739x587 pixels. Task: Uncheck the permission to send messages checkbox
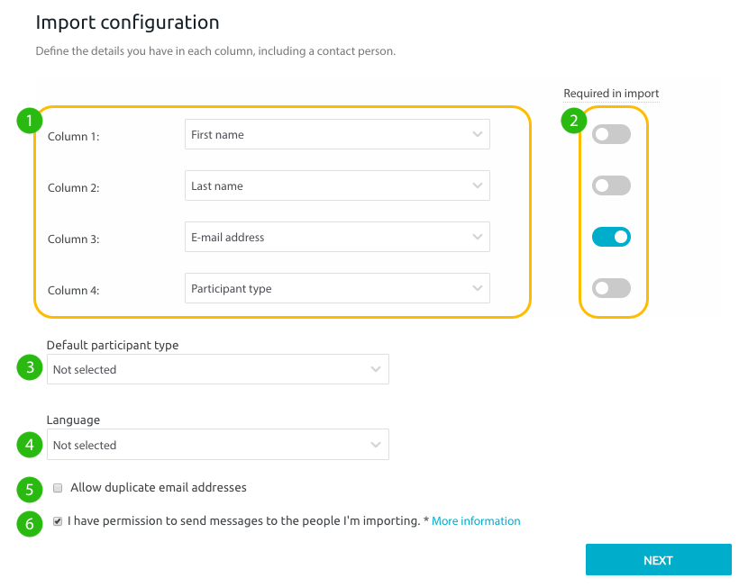[x=58, y=520]
